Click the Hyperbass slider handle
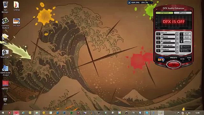The width and height of the screenshot is (204, 115). coord(162,51)
